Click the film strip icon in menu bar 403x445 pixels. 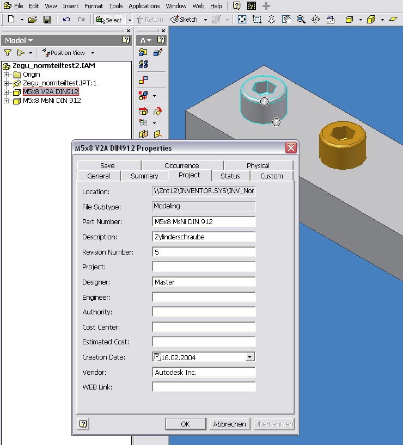tap(252, 5)
